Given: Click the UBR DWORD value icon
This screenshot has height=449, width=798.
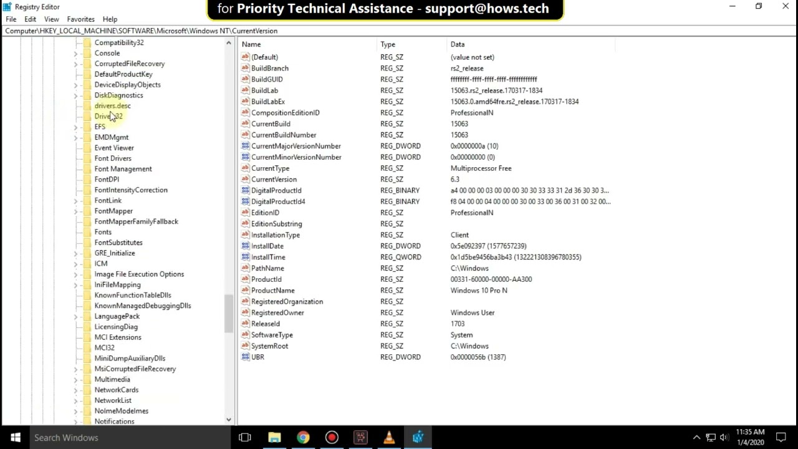Looking at the screenshot, I should coord(245,357).
